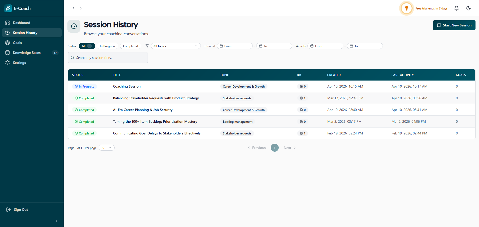Filter sessions by In Progress status
This screenshot has width=479, height=227.
[x=107, y=46]
